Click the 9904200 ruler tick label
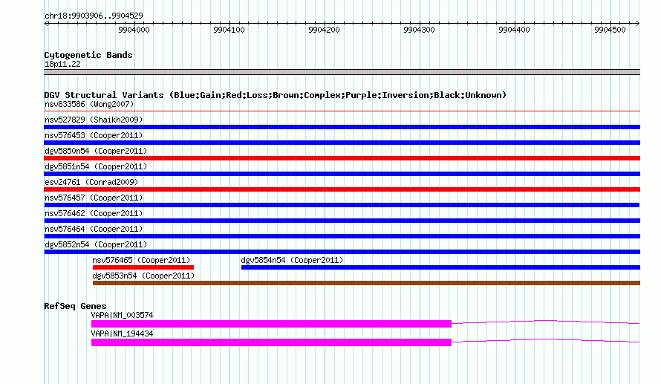Screen dimensions: 661x384 pyautogui.click(x=324, y=30)
